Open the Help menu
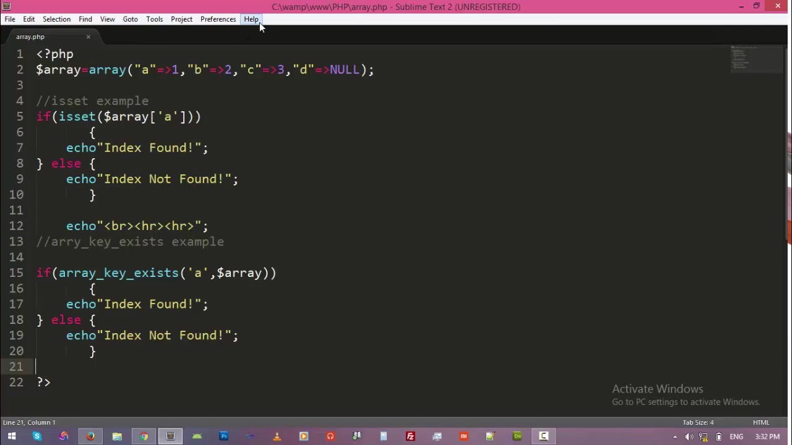Viewport: 792px width, 445px height. [x=251, y=19]
